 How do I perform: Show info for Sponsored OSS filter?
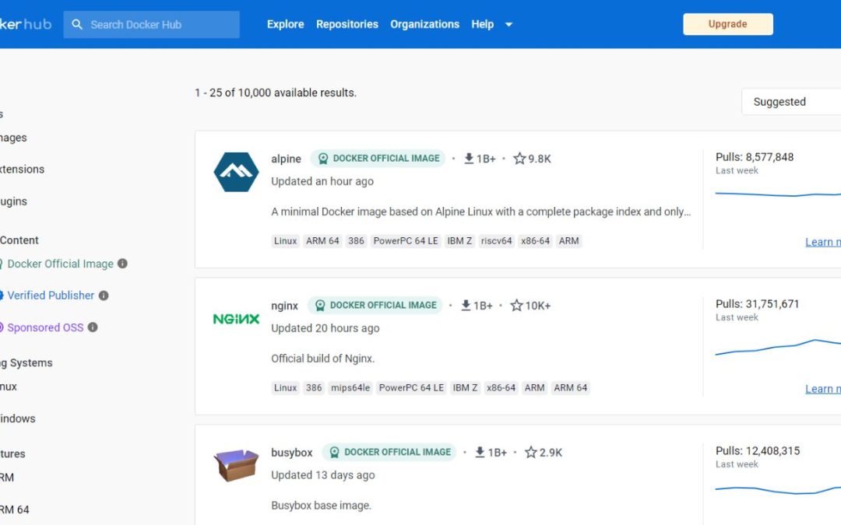[x=93, y=327]
